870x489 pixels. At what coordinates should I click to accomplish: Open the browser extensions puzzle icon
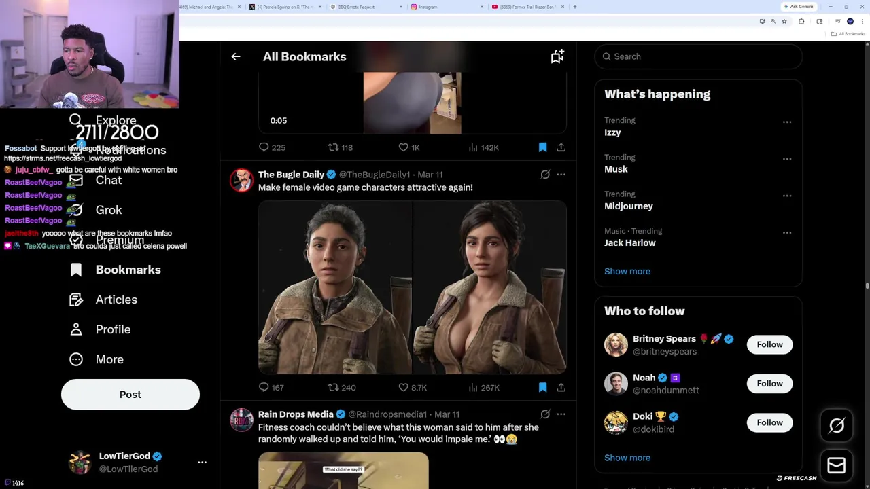click(x=801, y=22)
